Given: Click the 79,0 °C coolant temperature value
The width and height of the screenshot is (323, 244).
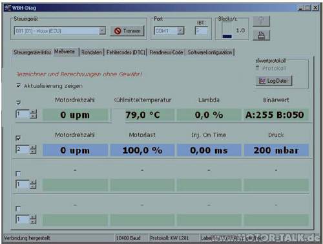Looking at the screenshot, I should pos(142,115).
